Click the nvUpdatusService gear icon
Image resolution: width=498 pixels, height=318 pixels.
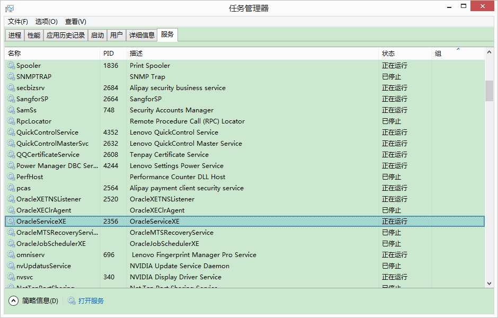12,266
